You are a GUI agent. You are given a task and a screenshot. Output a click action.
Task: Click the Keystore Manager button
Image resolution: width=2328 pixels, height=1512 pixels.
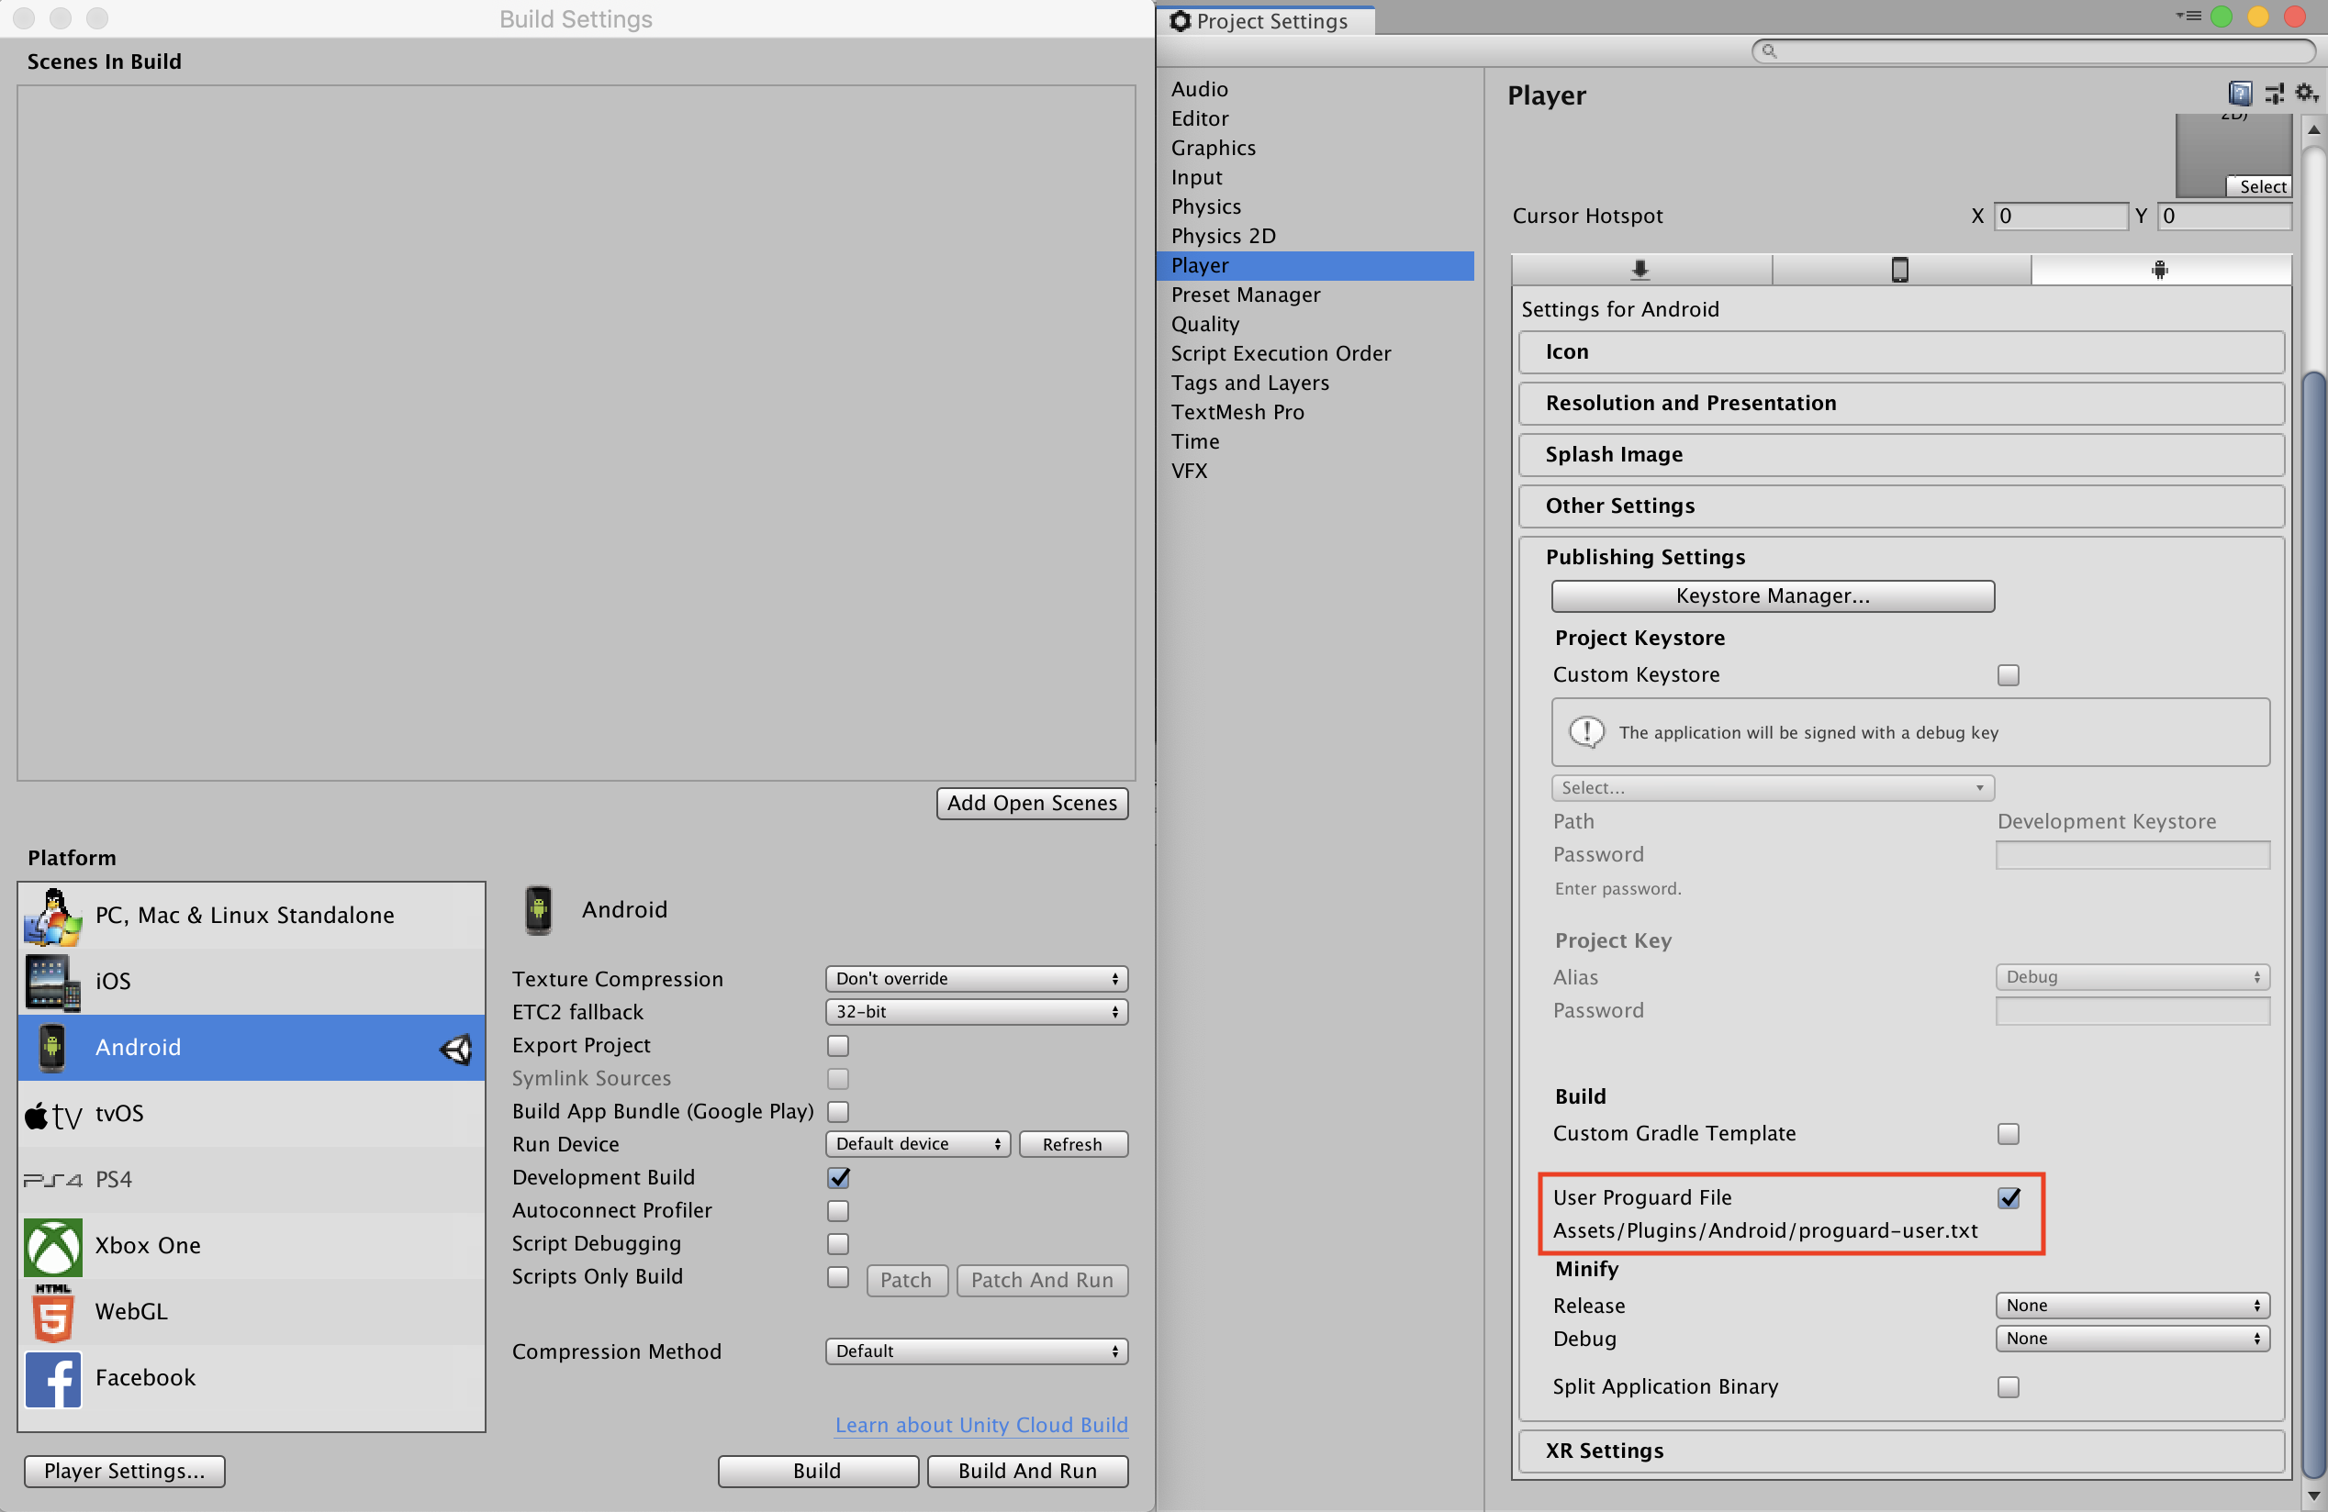[x=1772, y=595]
